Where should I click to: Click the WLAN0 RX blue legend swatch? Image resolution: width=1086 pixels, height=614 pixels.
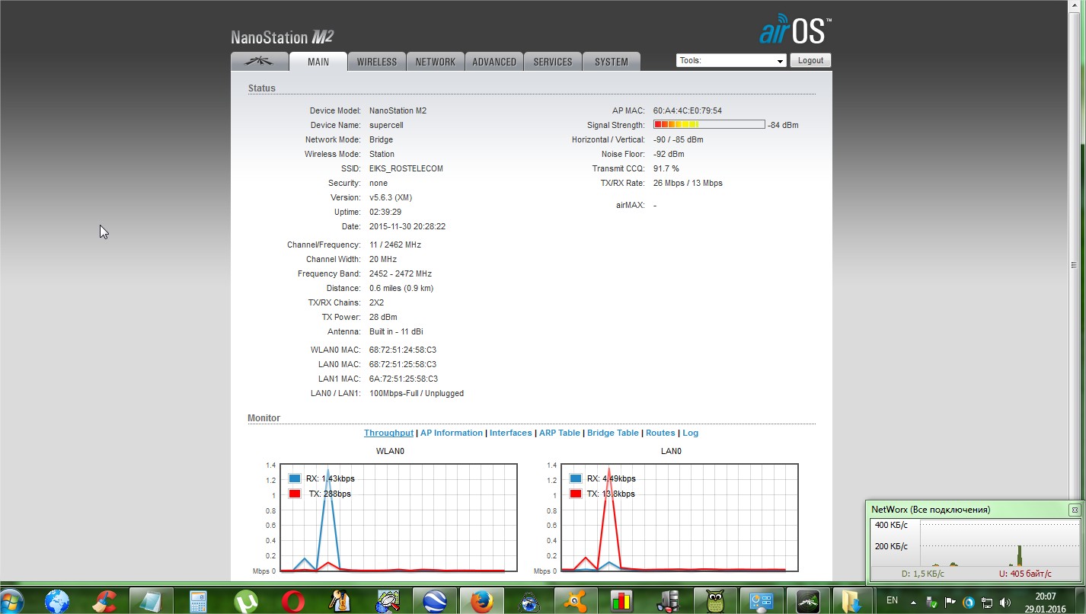pos(295,478)
